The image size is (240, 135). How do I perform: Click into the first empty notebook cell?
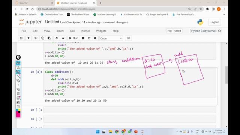130,110
